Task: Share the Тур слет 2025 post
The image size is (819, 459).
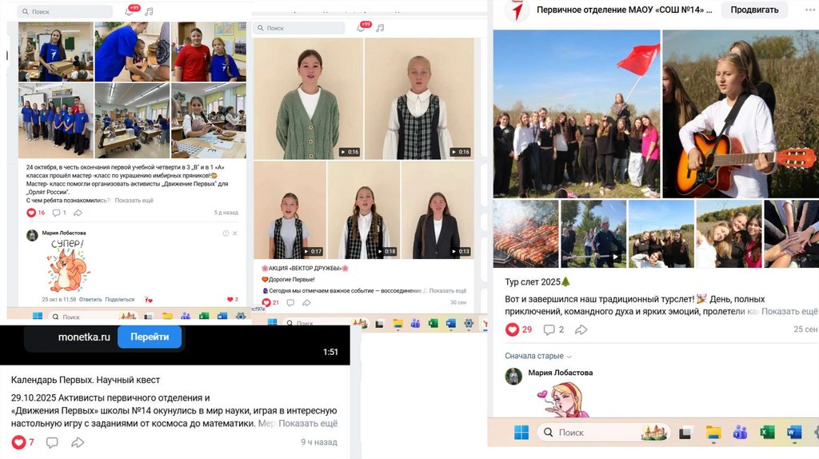Action: [581, 329]
